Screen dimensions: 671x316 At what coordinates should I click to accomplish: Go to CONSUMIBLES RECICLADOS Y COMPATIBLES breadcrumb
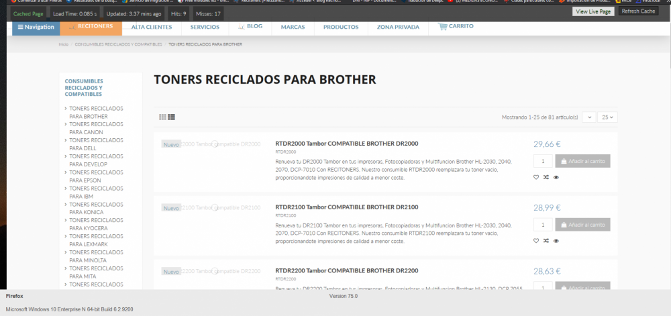(x=119, y=44)
